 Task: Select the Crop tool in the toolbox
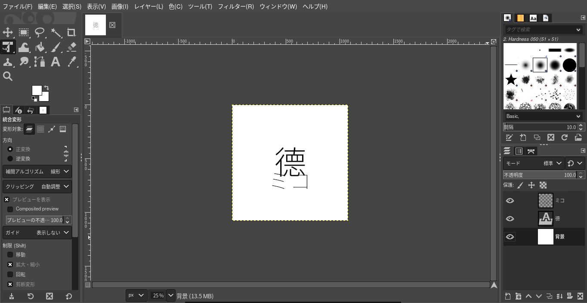pos(71,32)
